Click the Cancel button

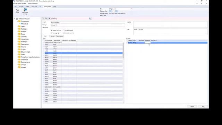click(192, 106)
